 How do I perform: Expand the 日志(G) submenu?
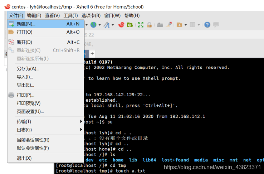(46, 130)
